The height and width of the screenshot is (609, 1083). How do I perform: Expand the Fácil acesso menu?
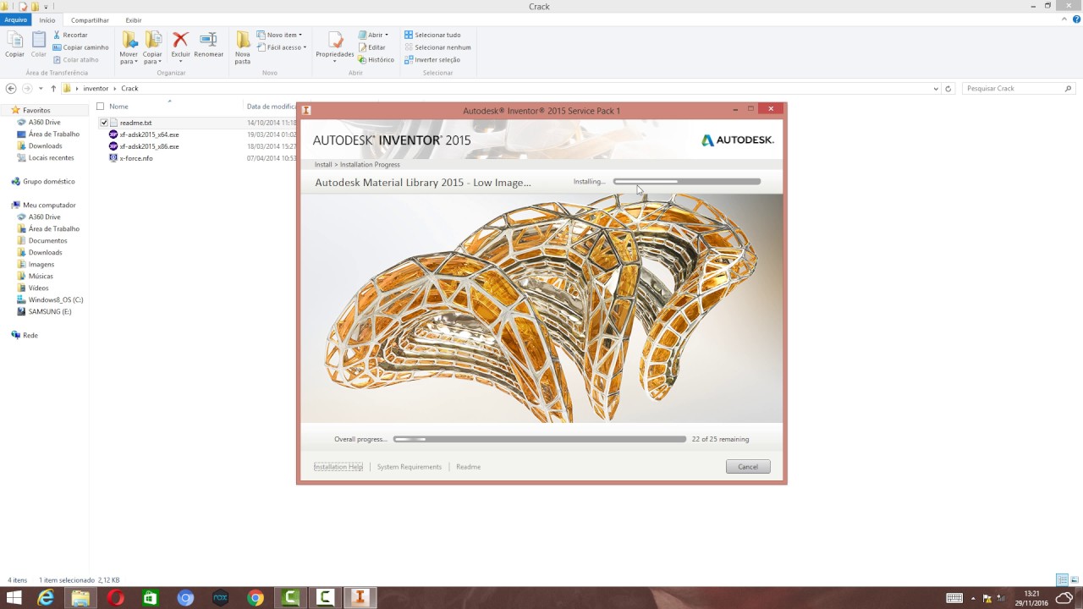tap(282, 47)
